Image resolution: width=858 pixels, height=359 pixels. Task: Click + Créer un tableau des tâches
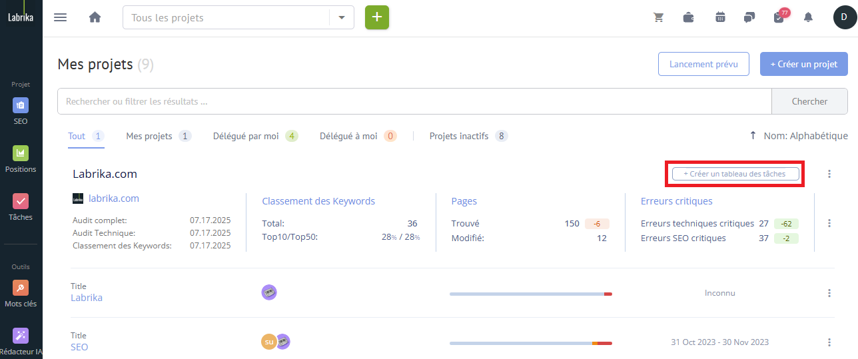[x=735, y=174]
